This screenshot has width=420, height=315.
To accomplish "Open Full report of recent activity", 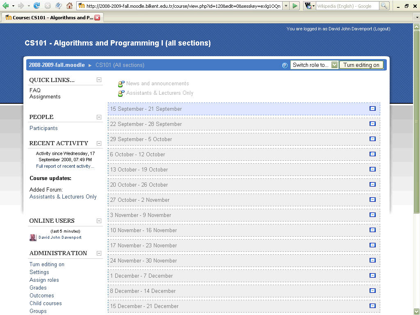I will point(65,167).
